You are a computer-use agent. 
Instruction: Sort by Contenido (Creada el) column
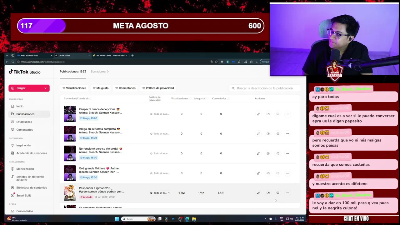click(x=77, y=98)
